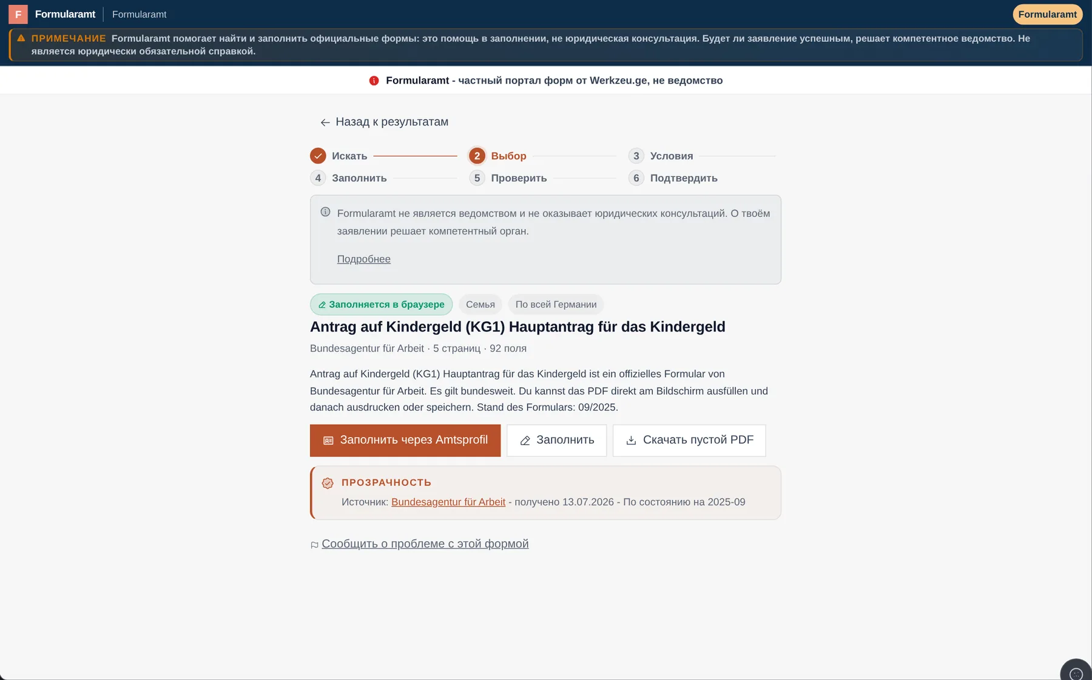The width and height of the screenshot is (1092, 680).
Task: Click the secondary Formularamt header link
Action: [x=139, y=14]
